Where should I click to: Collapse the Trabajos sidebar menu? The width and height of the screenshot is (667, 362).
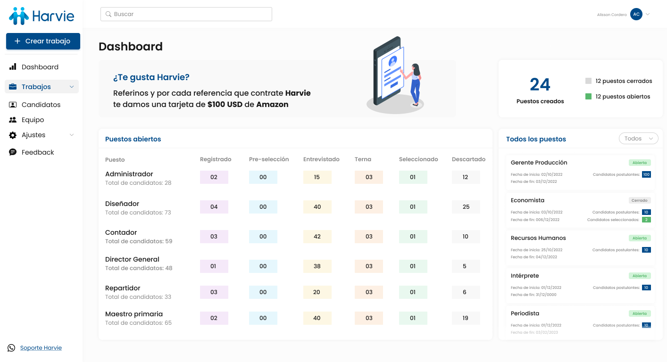[x=72, y=86]
